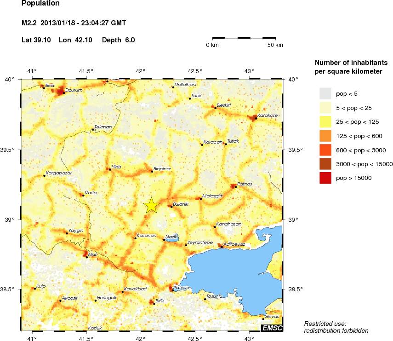Select the 'Population' map title tab
Screen dimensions: 393x341
coord(40,4)
